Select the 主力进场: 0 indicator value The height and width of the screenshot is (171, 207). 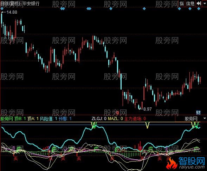point(135,119)
